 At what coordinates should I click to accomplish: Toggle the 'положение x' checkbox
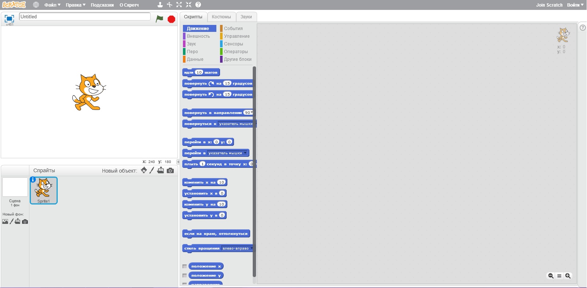click(x=185, y=266)
